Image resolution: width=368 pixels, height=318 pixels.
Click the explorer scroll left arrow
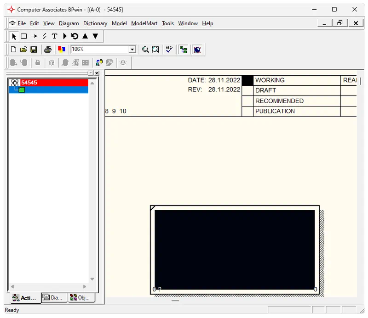(x=12, y=286)
